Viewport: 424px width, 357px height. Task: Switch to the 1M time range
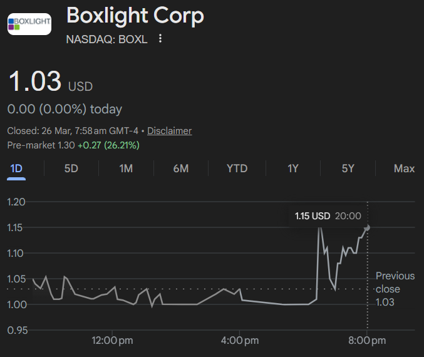(126, 168)
